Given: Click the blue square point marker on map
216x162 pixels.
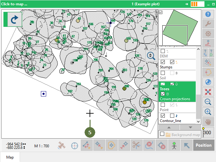Looking at the screenshot, I should coord(43,94).
